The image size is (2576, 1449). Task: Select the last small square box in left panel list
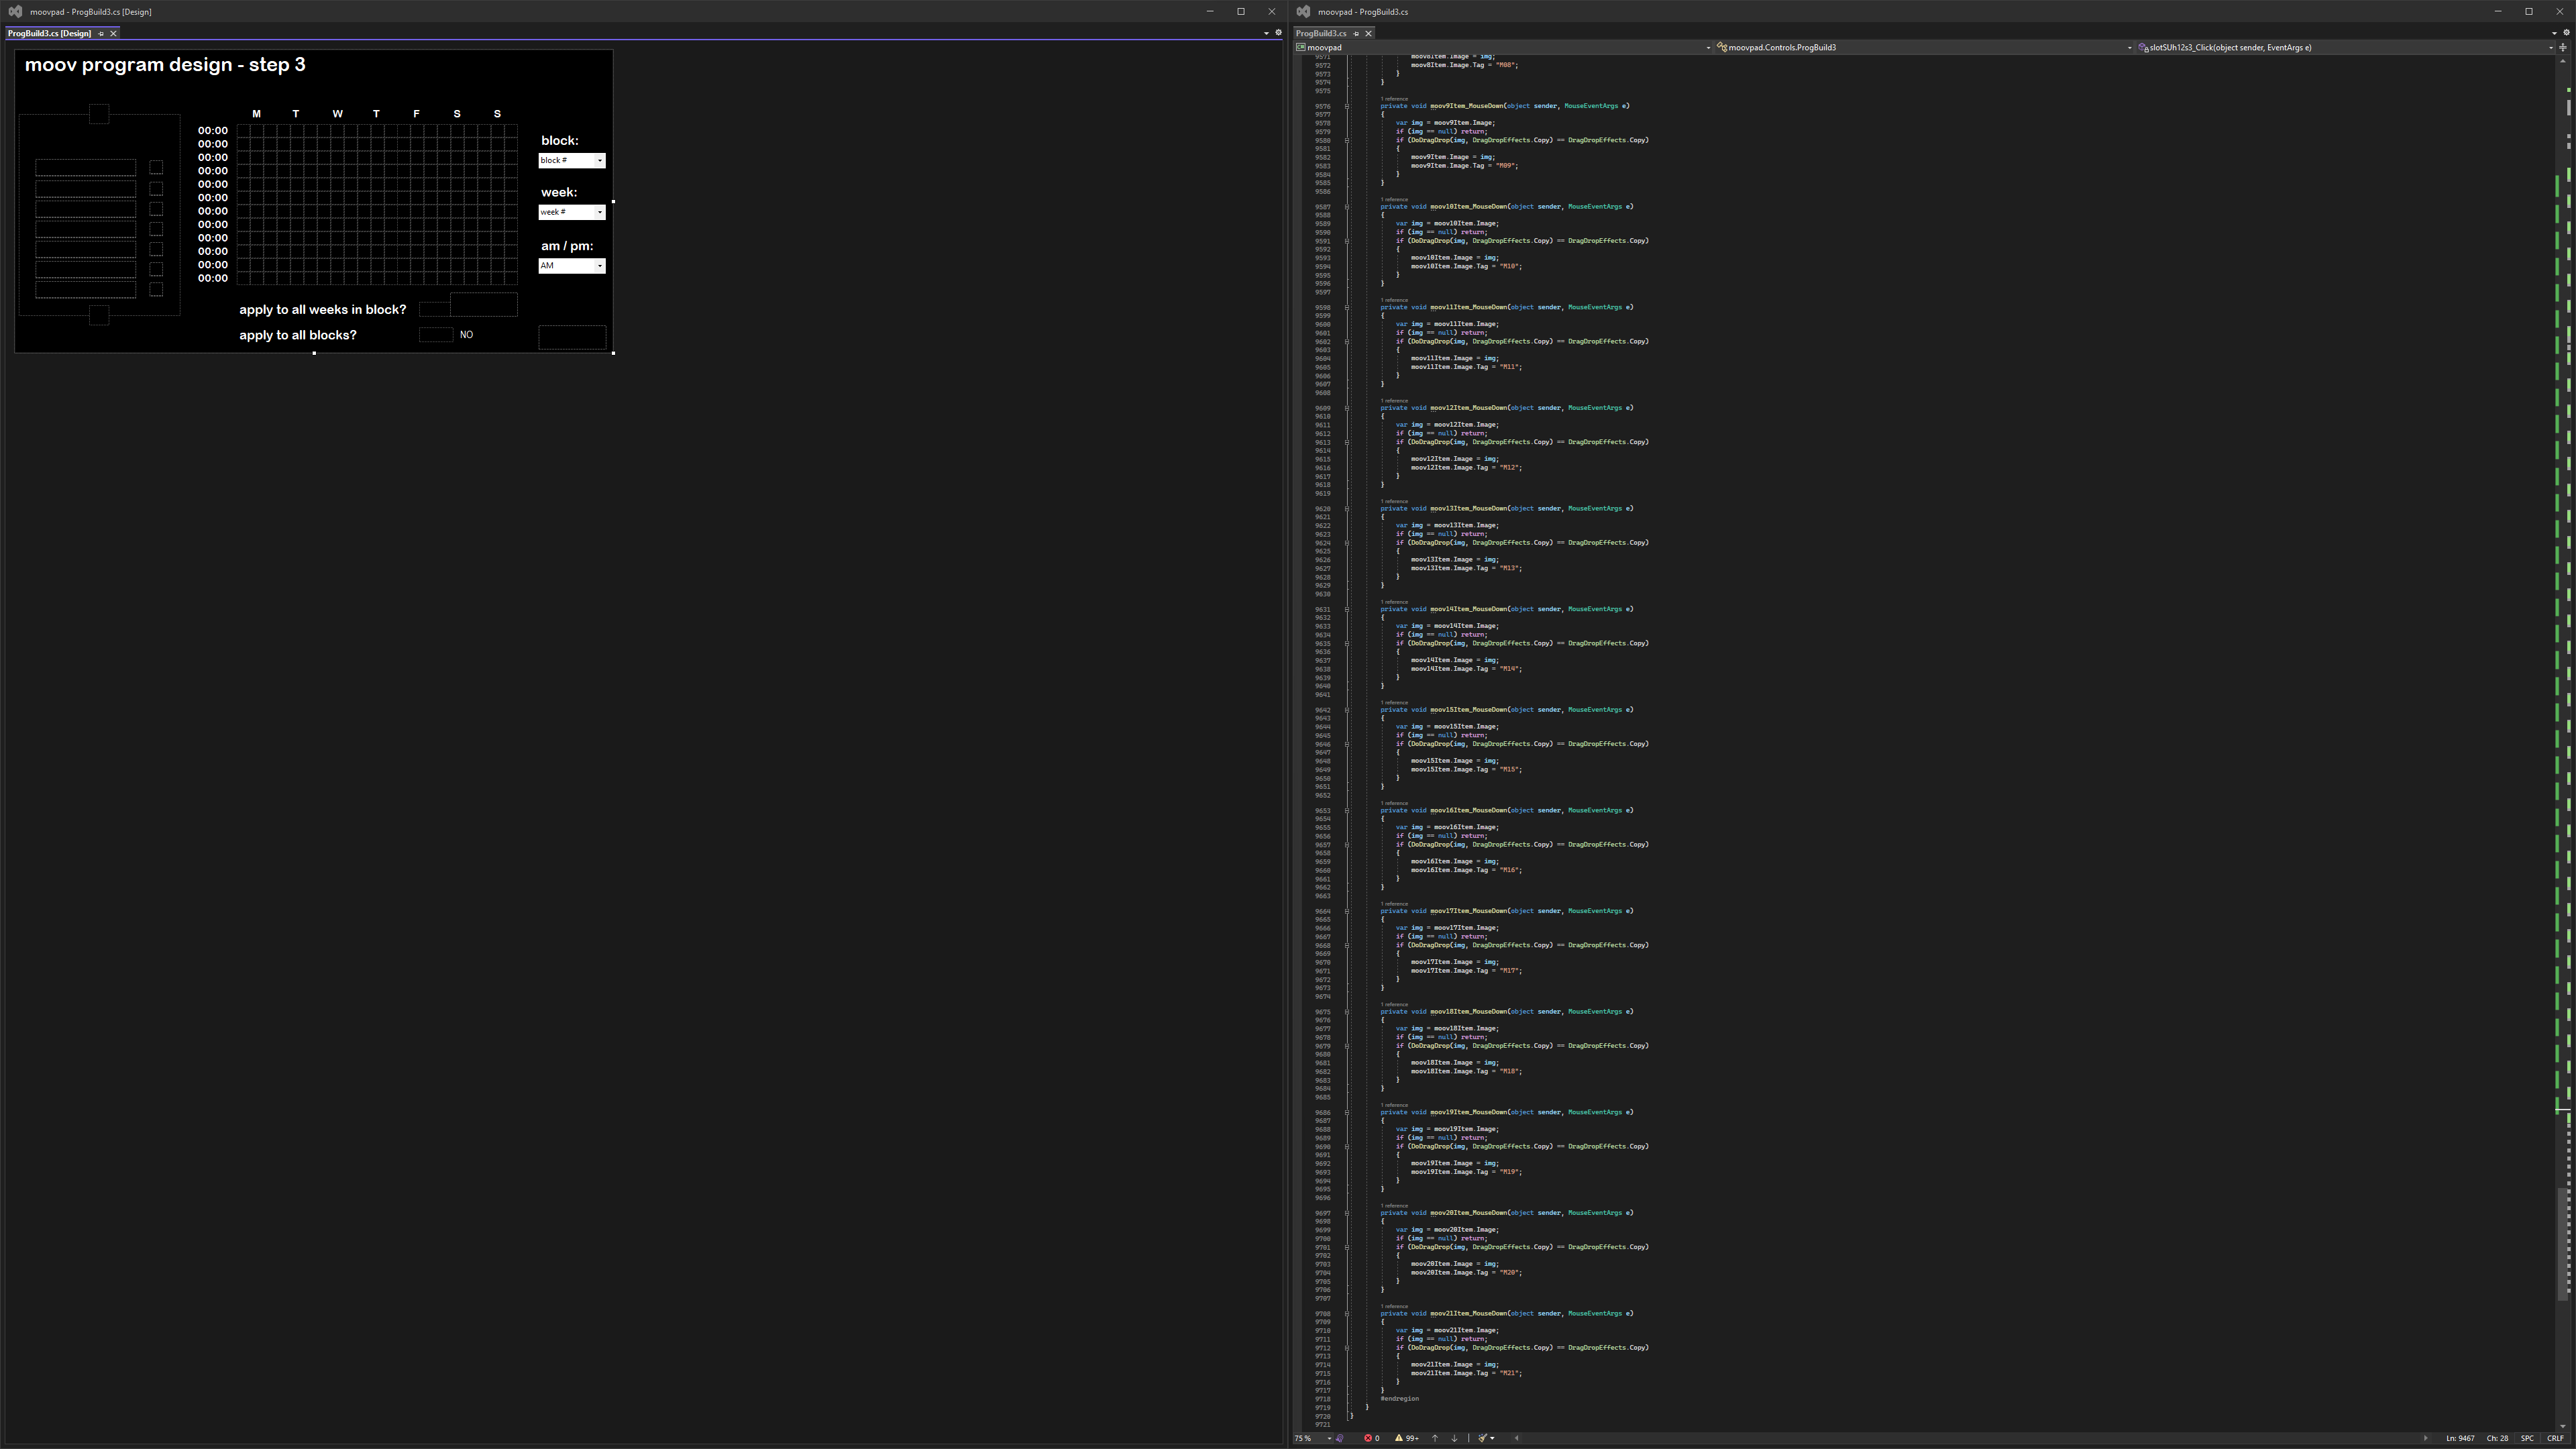(156, 290)
